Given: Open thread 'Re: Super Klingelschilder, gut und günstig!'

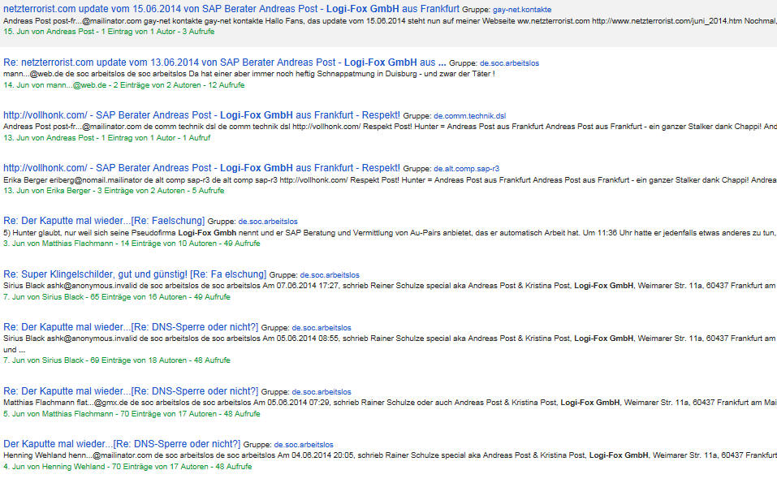Looking at the screenshot, I should [x=135, y=274].
